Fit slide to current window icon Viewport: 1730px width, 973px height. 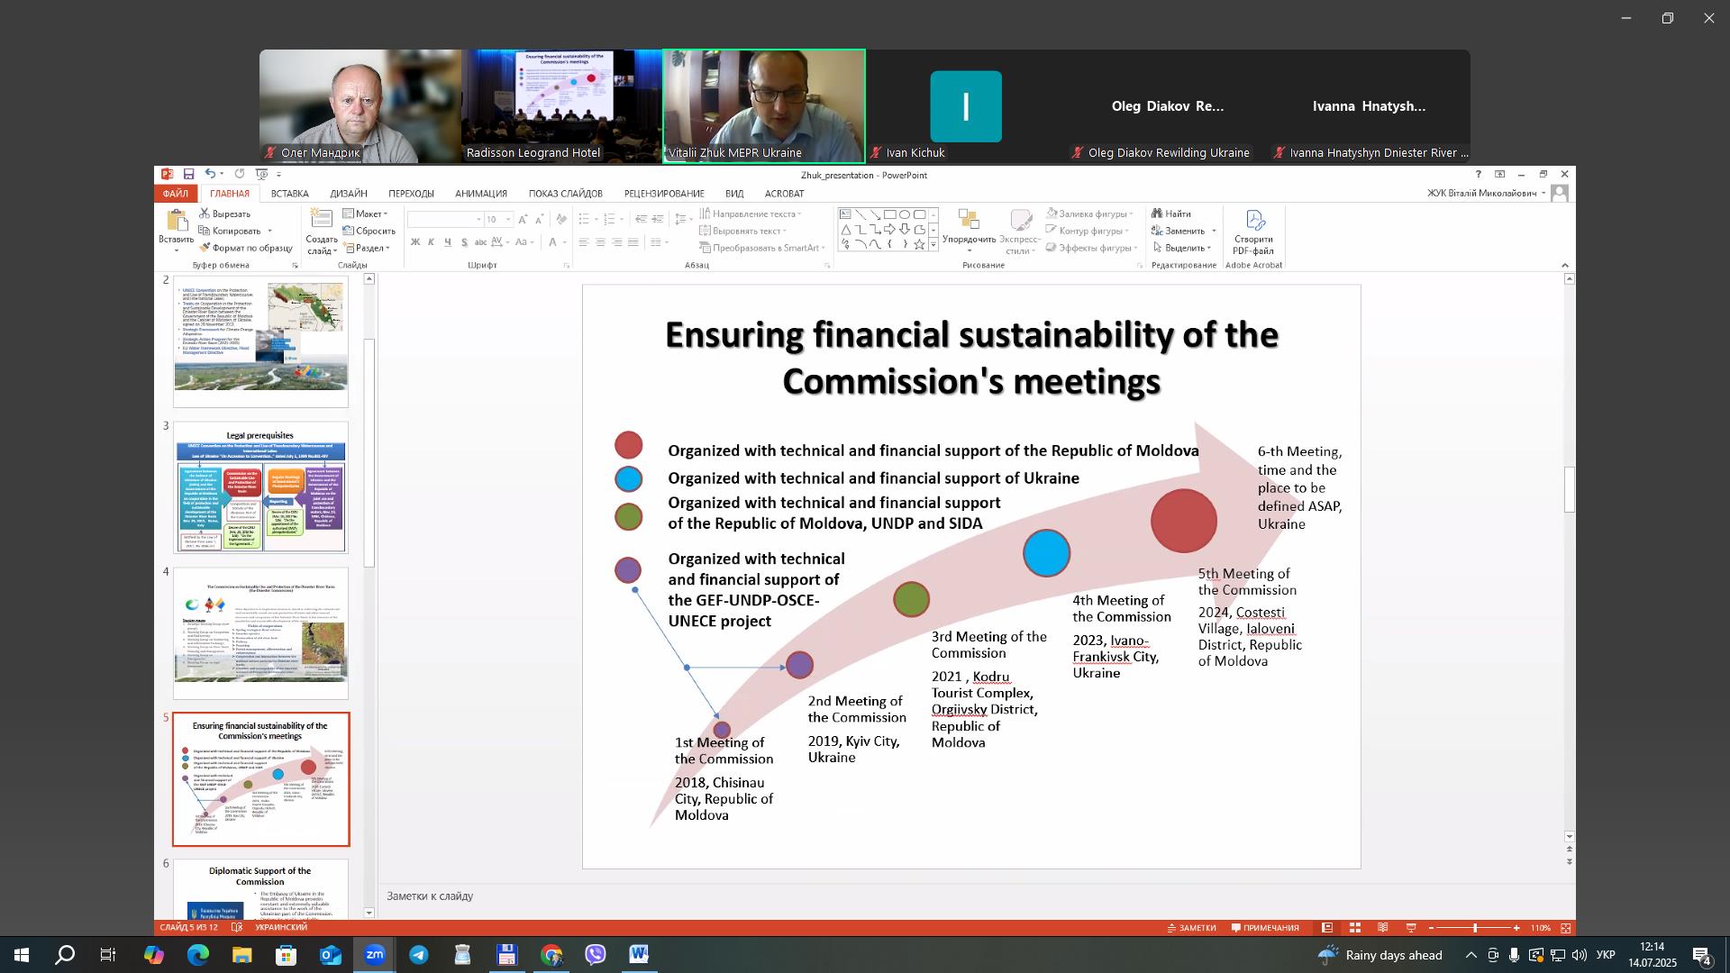pos(1566,928)
